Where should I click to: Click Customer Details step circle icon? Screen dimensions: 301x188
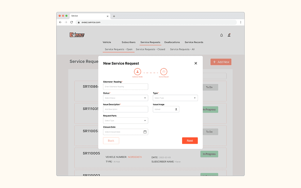click(x=137, y=72)
